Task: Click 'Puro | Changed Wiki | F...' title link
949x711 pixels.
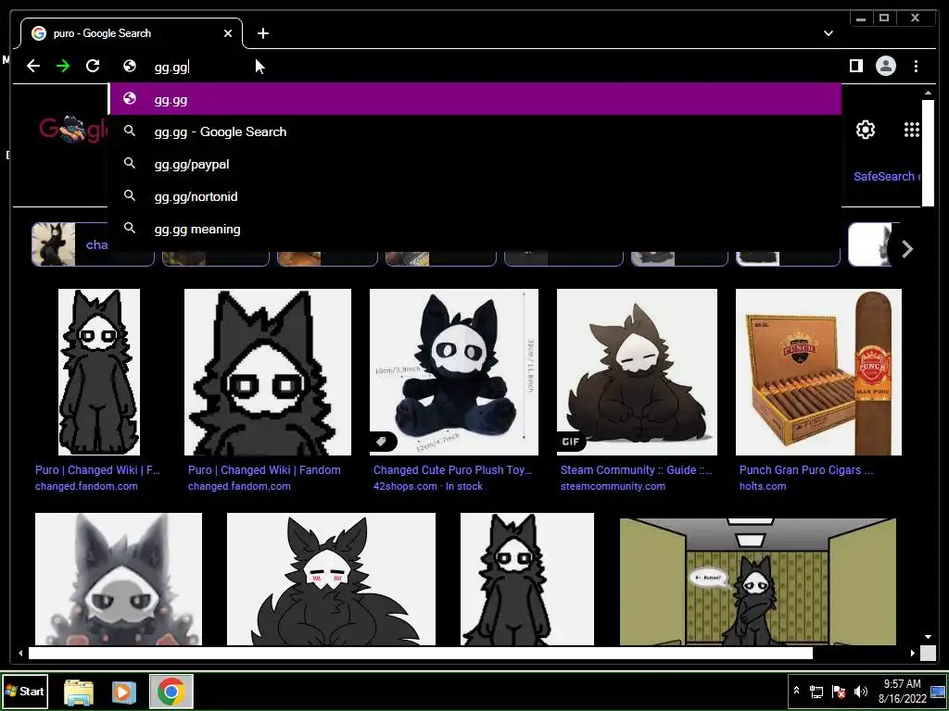Action: 97,469
